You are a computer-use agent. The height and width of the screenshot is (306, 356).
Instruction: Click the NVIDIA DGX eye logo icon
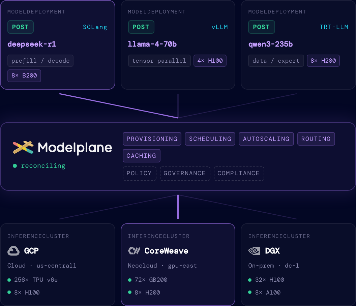click(x=254, y=251)
